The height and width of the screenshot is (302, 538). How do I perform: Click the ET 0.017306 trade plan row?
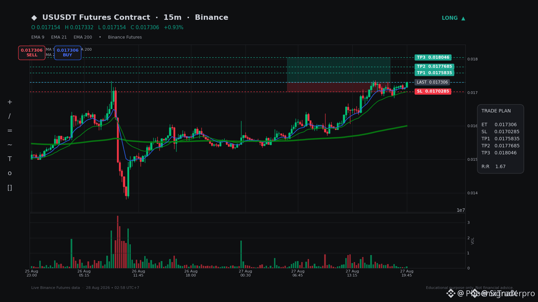[x=499, y=125]
